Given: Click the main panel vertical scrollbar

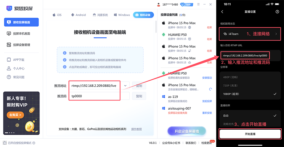Looking at the screenshot, I should coord(156,27).
